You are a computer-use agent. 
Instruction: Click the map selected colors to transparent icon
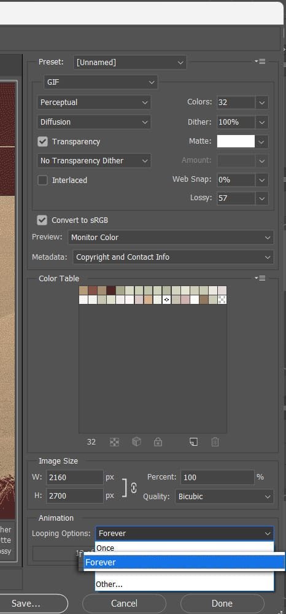[x=114, y=442]
